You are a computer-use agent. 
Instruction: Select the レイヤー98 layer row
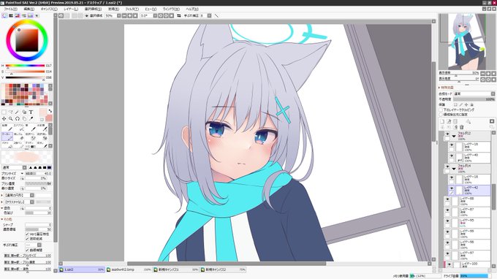coord(467,245)
